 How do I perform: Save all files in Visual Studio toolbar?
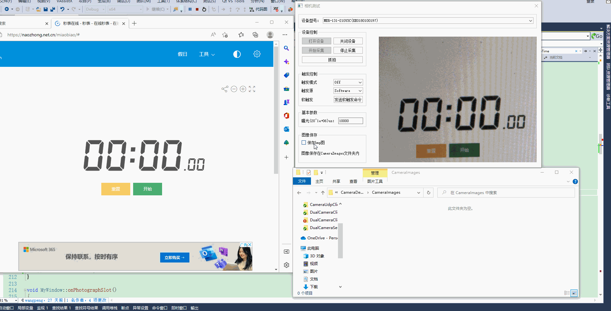click(x=53, y=9)
